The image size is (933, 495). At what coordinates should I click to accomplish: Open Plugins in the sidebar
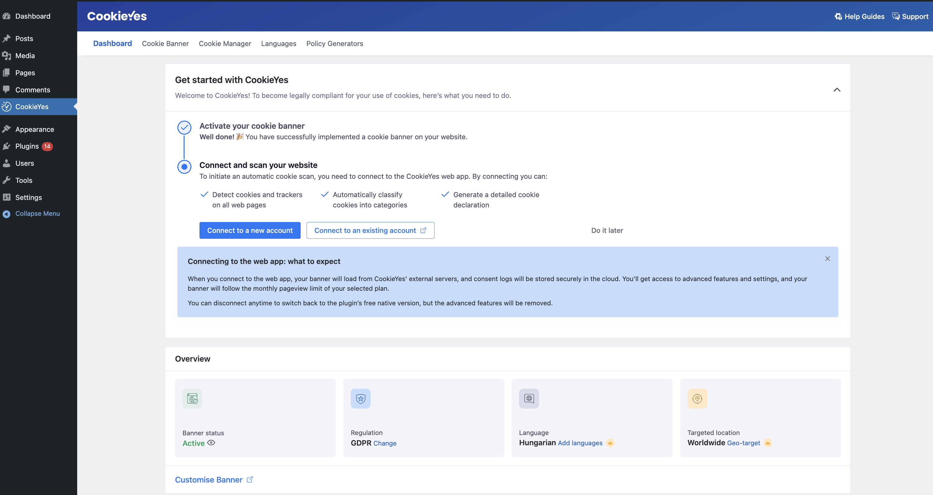point(38,146)
